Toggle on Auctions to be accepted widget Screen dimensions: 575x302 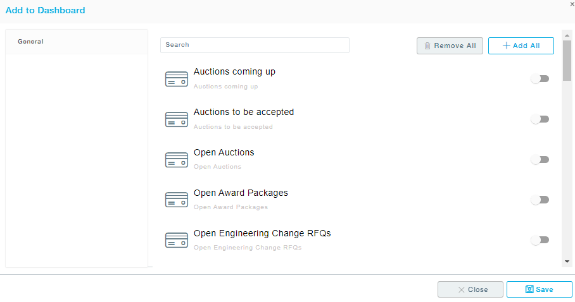tap(540, 119)
